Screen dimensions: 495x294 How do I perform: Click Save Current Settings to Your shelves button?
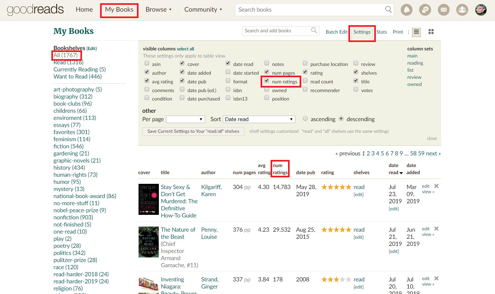[x=193, y=131]
